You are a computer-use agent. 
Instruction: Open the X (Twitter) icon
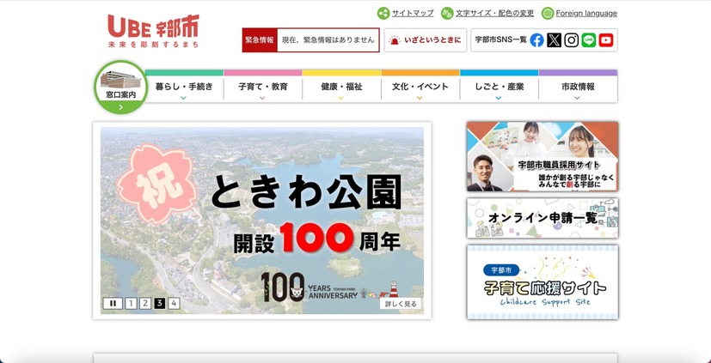(x=554, y=40)
